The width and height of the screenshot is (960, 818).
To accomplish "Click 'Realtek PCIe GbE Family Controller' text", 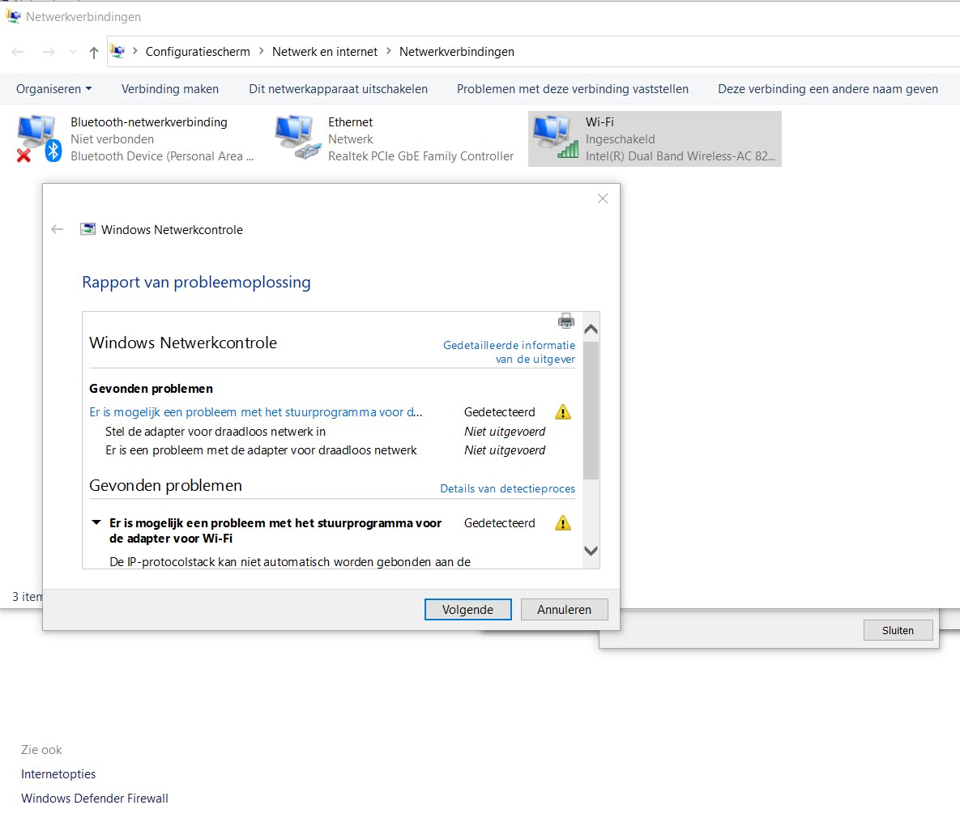I will click(420, 156).
